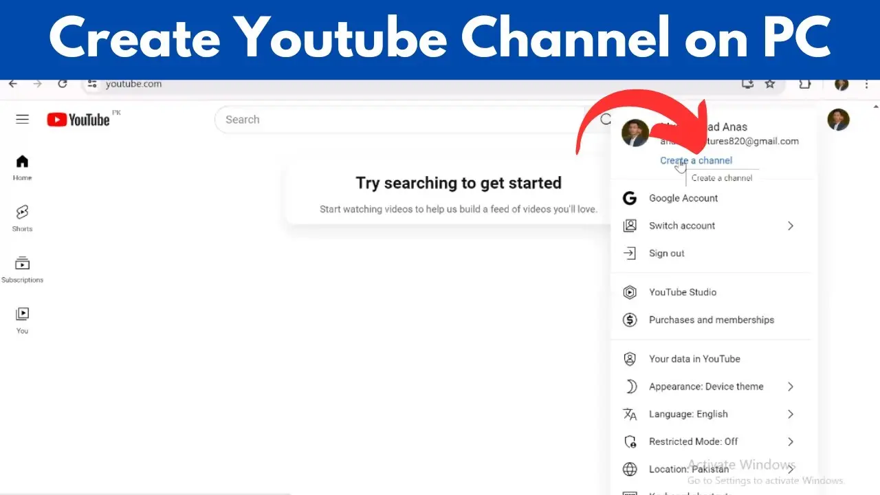Select Appearance: Device theme entry

point(710,386)
